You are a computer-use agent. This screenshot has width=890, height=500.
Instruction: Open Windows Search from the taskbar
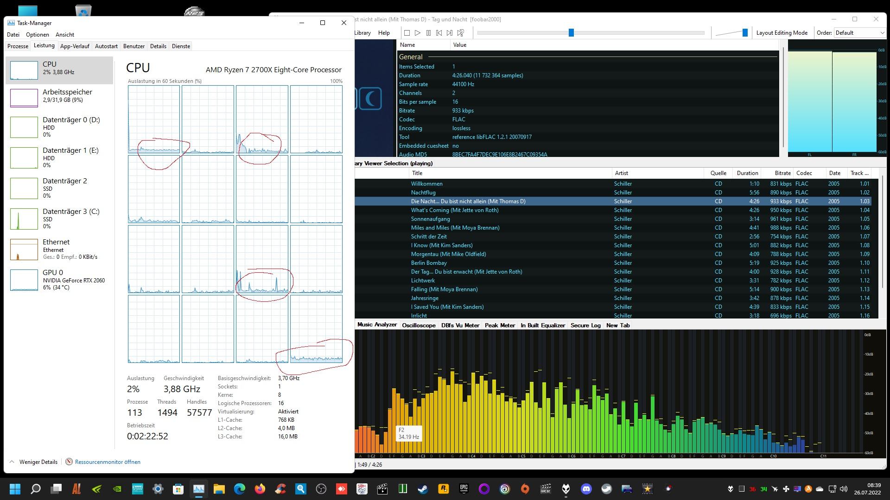(x=35, y=489)
